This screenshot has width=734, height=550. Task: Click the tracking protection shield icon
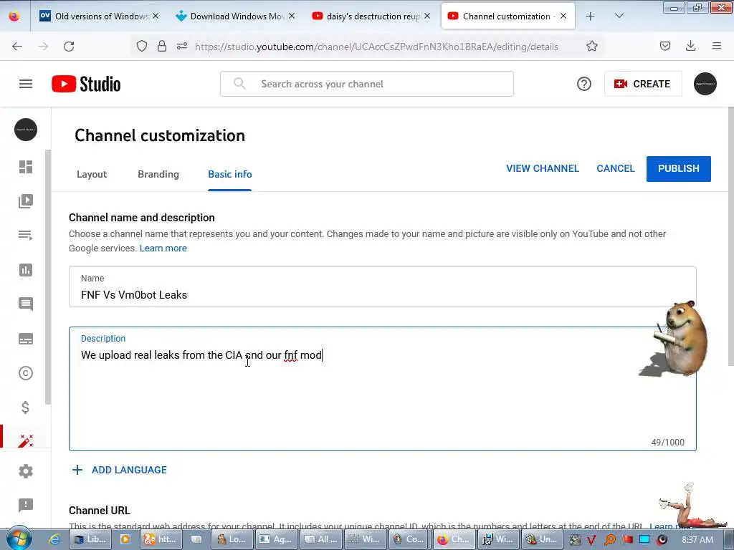142,47
